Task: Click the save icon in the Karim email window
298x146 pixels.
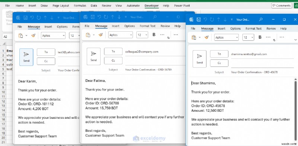Action: [25, 18]
